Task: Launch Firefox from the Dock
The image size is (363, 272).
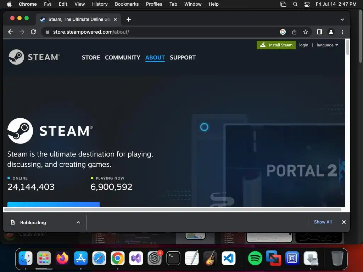Action: tap(62, 258)
